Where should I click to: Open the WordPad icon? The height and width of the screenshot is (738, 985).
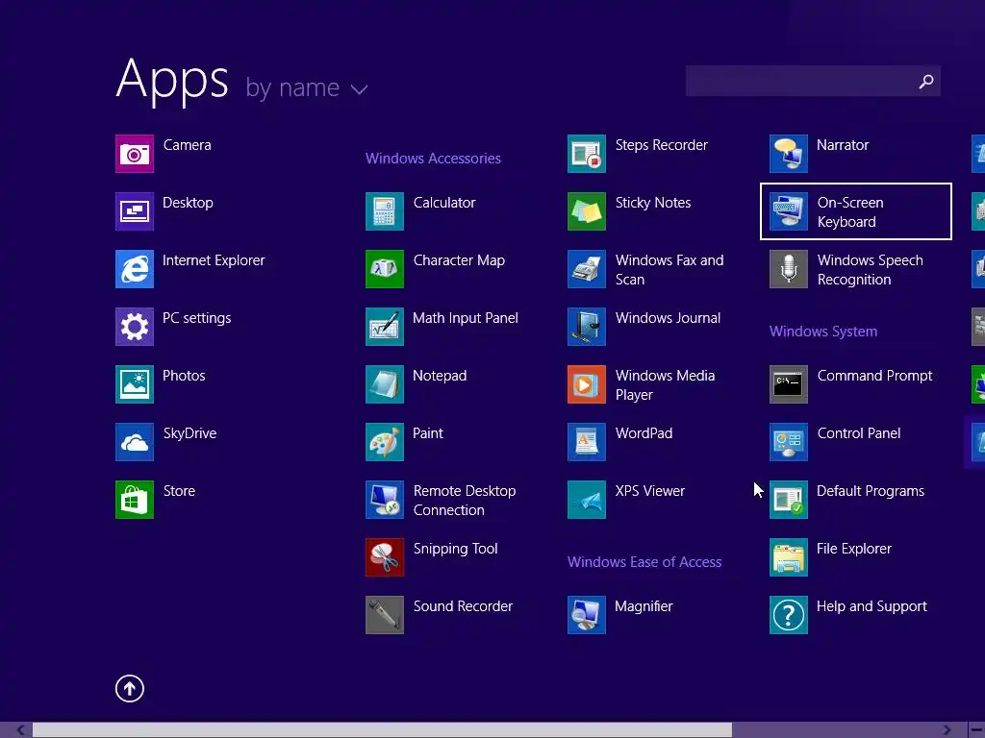[587, 442]
